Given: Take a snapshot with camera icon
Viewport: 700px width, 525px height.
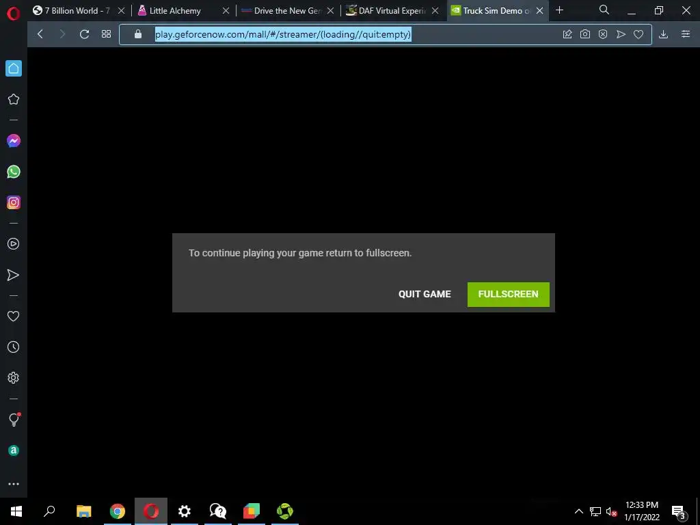Looking at the screenshot, I should 585,34.
